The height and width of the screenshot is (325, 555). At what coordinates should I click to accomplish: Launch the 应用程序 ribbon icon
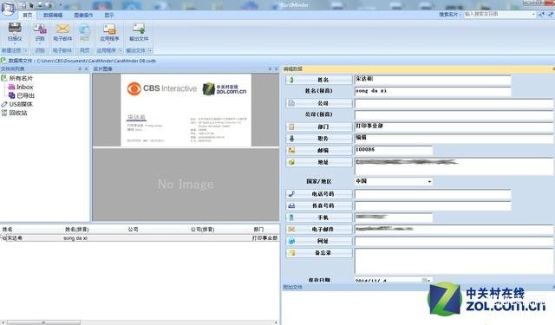(109, 32)
